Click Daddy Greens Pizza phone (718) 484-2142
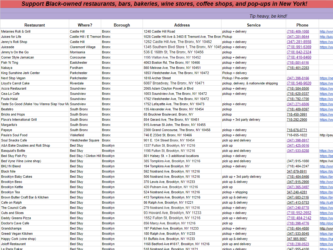 [299, 218]
